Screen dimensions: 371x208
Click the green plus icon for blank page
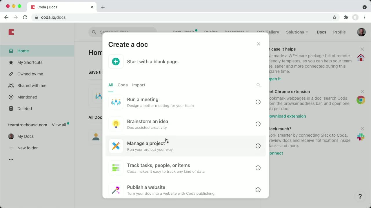[116, 61]
